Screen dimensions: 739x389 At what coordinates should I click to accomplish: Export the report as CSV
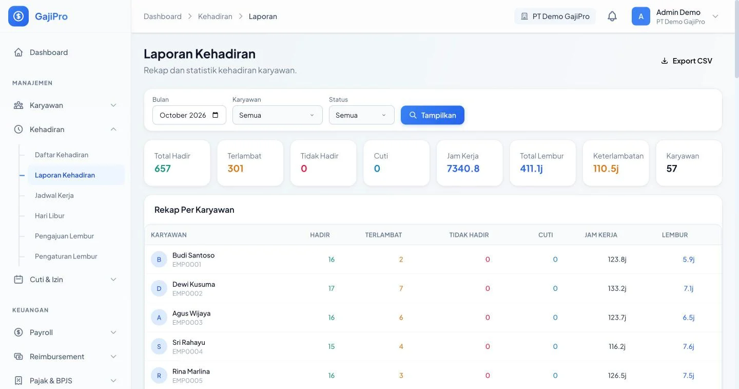tap(686, 61)
